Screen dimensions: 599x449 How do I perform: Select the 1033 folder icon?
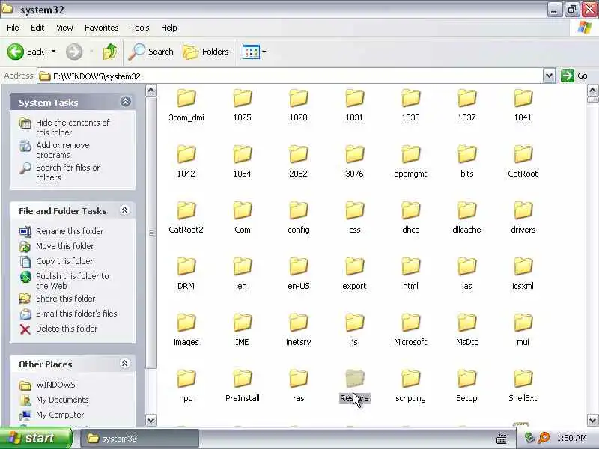click(411, 98)
